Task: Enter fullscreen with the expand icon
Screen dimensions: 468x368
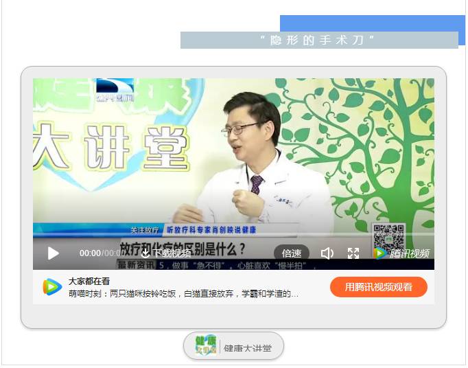Action: pos(353,253)
